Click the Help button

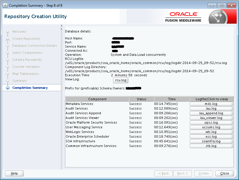(x=14, y=173)
